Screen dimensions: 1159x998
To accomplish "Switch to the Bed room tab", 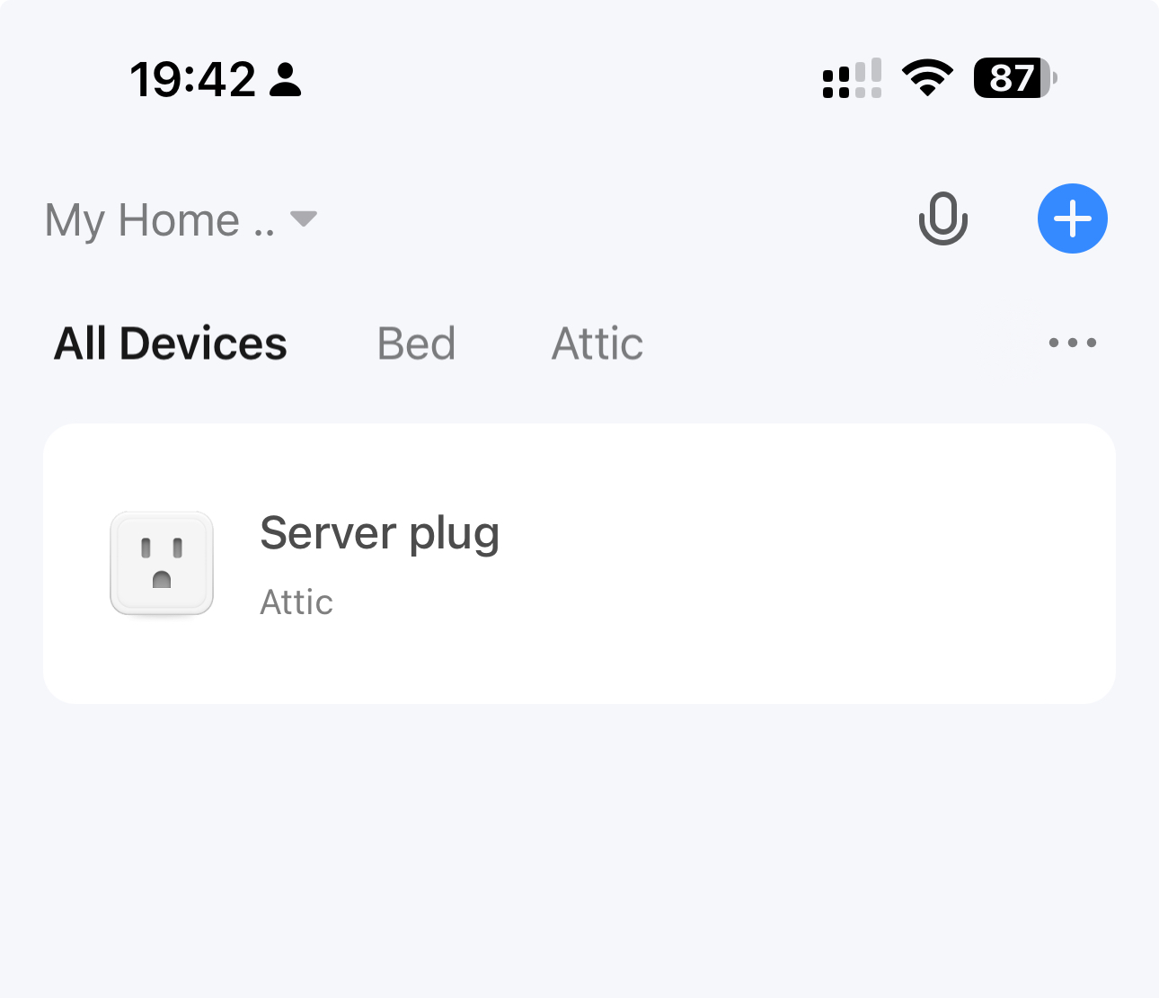I will [x=417, y=343].
